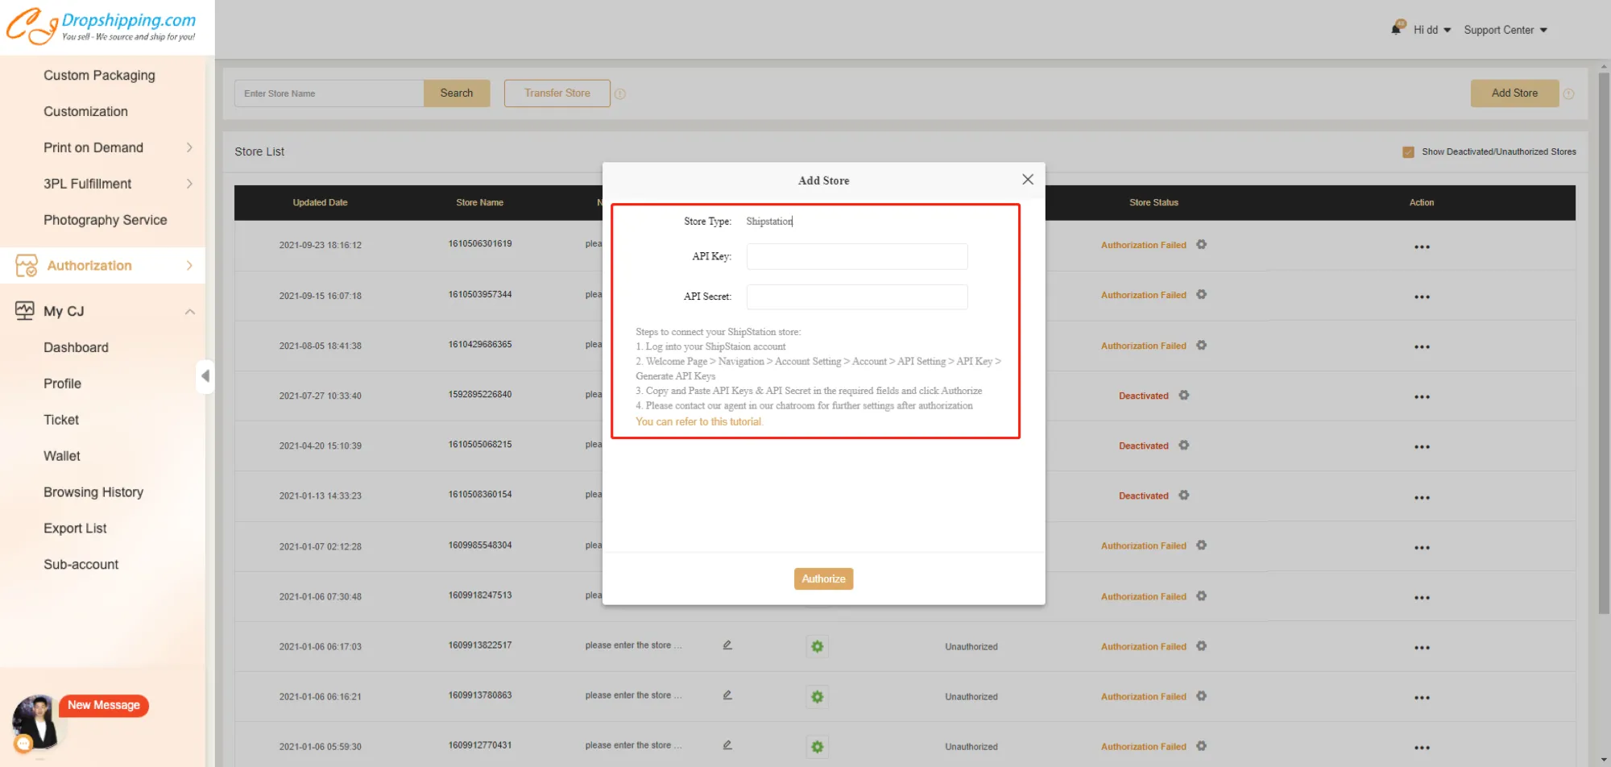
Task: Click into the API Key input field
Action: (856, 256)
